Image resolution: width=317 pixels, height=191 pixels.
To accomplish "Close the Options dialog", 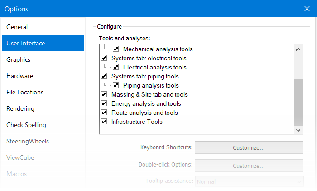I will click(x=307, y=9).
